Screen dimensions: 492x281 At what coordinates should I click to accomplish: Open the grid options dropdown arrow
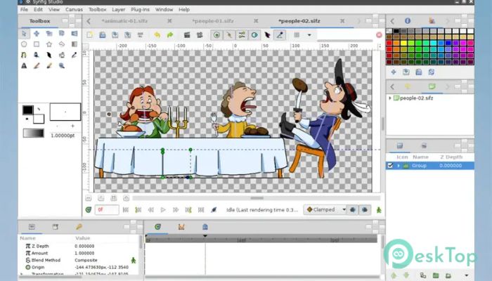click(309, 35)
